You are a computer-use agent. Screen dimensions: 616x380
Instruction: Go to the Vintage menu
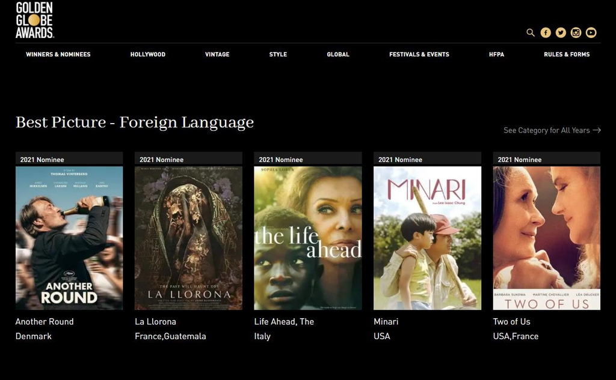click(217, 55)
